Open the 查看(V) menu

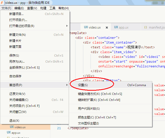click(32, 8)
